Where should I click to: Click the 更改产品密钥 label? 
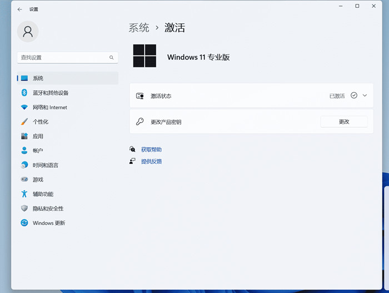click(x=166, y=122)
